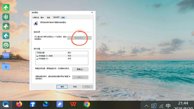
Task: Click the 可用驱动器 column header
Action: pyautogui.click(x=51, y=53)
